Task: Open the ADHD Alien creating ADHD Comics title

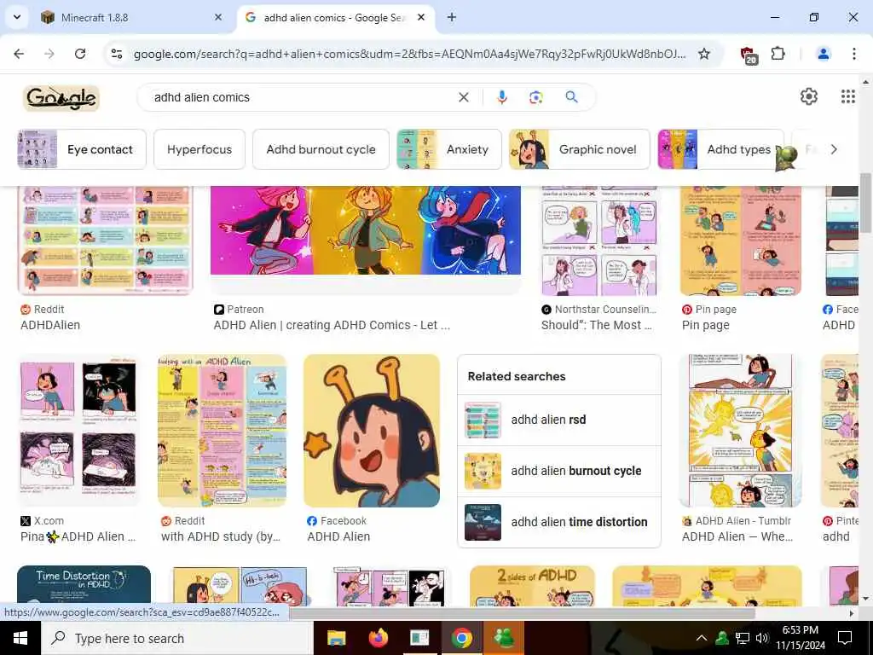Action: (332, 325)
